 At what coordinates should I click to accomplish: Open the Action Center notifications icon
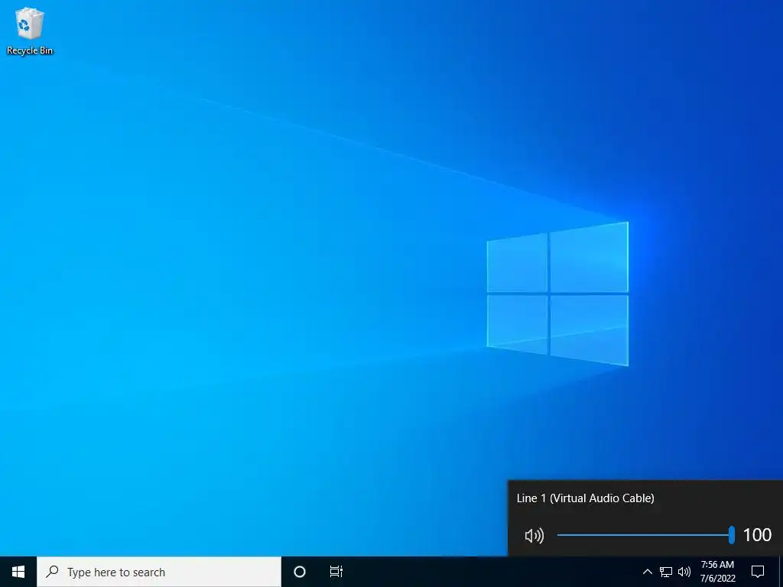(758, 572)
